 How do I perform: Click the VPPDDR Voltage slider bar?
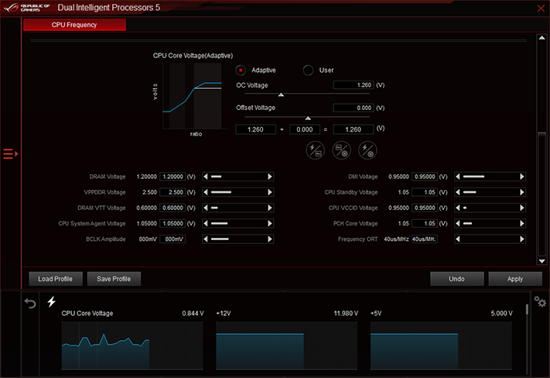point(237,192)
